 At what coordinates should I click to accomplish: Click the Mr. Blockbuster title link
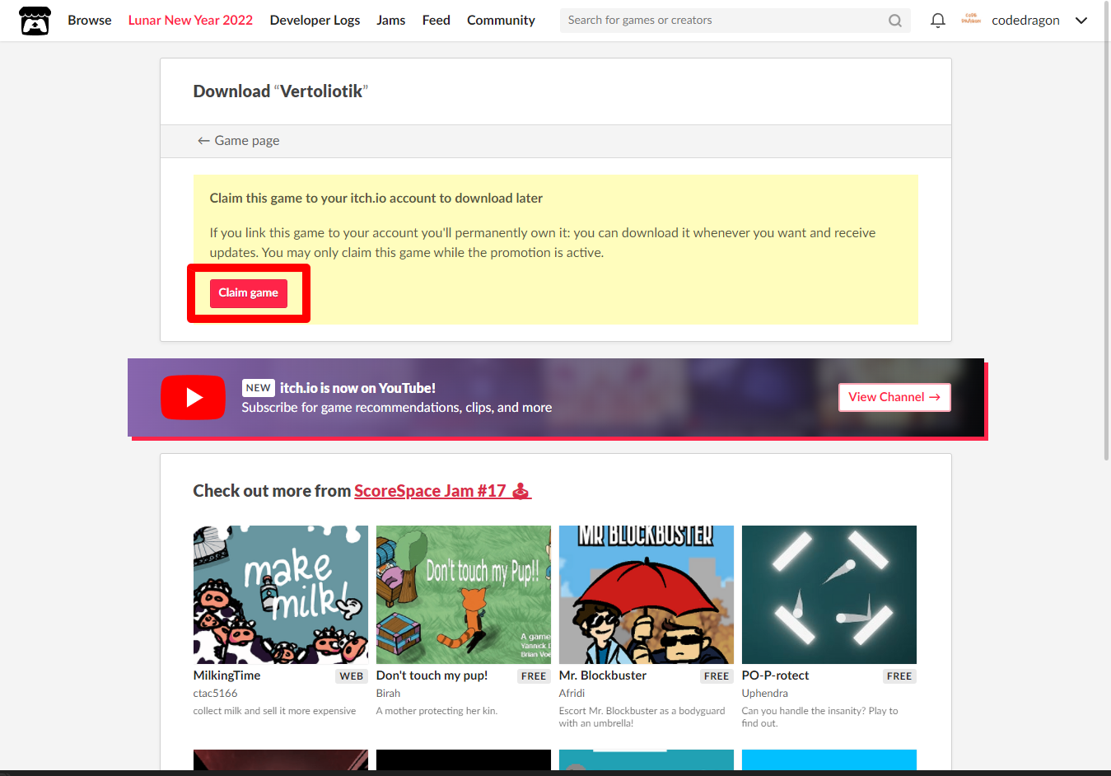click(x=603, y=675)
